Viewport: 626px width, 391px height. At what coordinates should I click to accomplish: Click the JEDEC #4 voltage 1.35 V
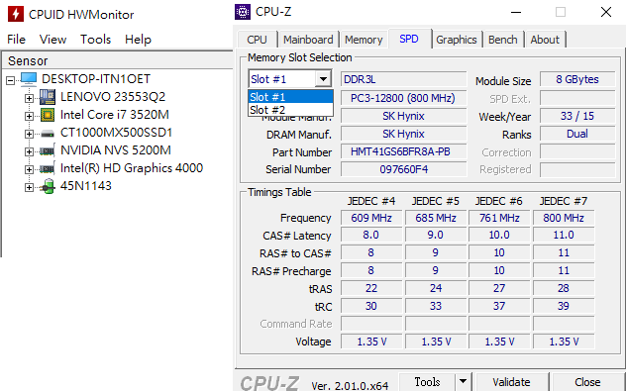371,342
